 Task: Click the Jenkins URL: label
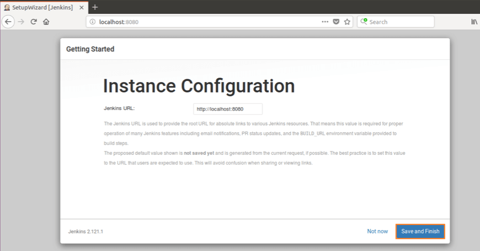[x=119, y=108]
